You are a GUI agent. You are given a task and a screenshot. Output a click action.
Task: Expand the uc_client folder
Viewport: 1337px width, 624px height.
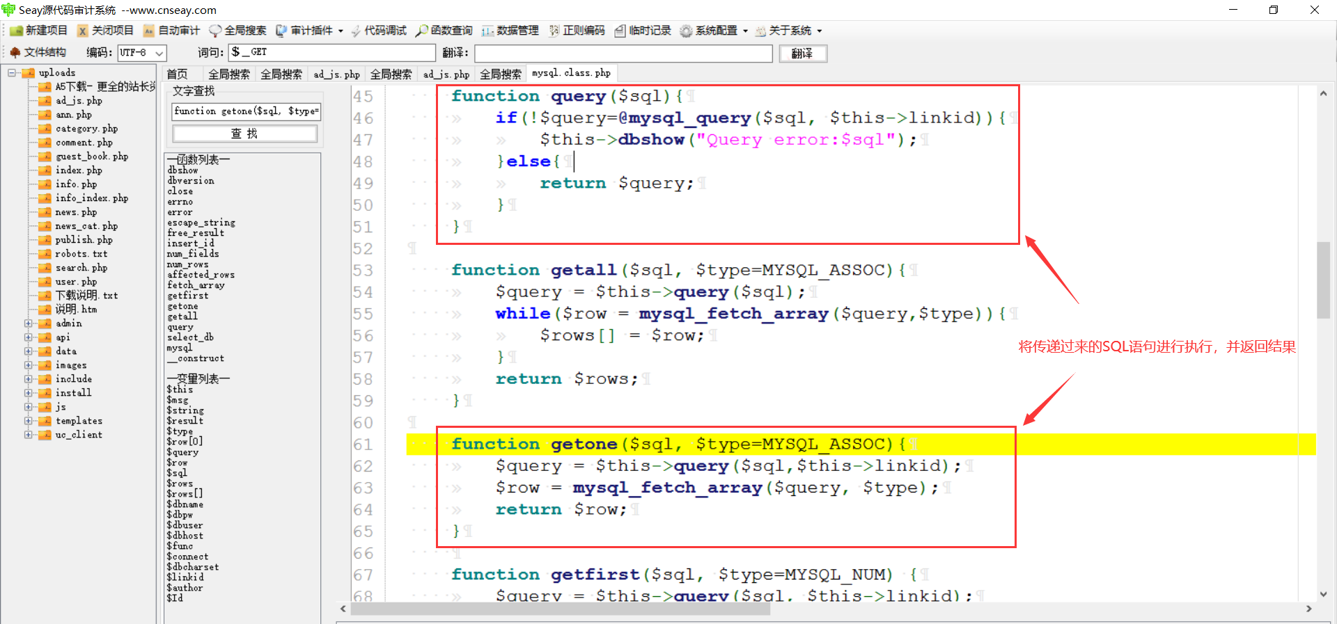coord(29,435)
